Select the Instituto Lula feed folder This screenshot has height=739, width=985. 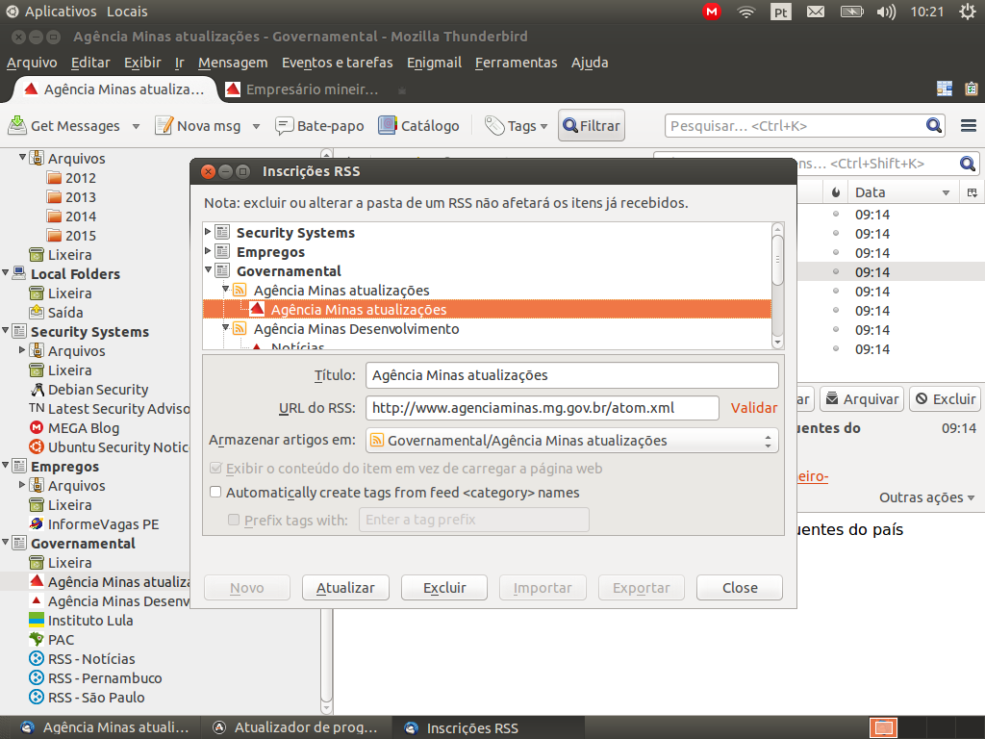(x=81, y=621)
